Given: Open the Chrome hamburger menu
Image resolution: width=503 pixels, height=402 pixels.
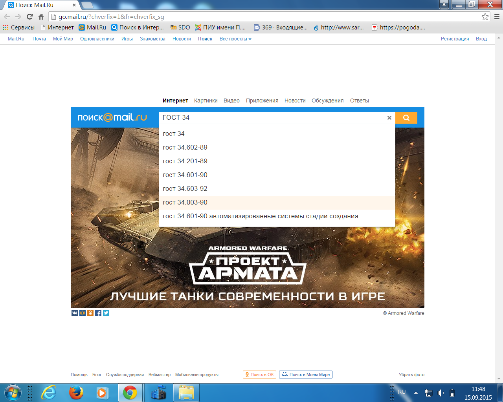Looking at the screenshot, I should pyautogui.click(x=497, y=16).
